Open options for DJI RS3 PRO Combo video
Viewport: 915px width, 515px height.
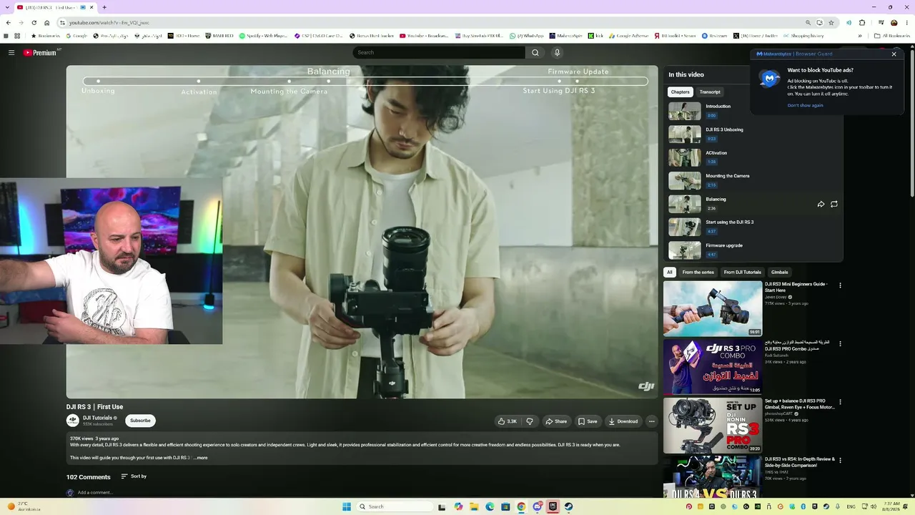tap(840, 343)
